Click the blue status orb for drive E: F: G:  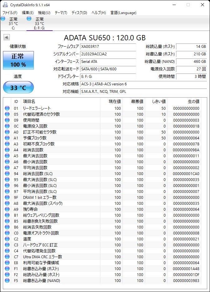pyautogui.click(x=29, y=18)
